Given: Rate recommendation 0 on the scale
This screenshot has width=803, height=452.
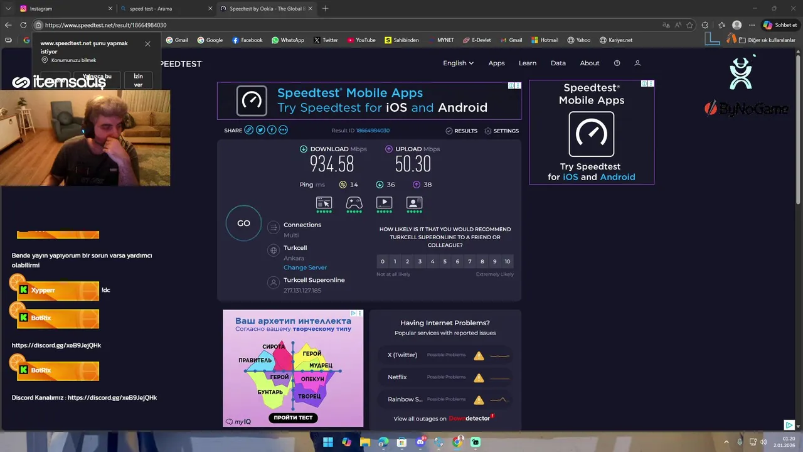Looking at the screenshot, I should pyautogui.click(x=383, y=261).
